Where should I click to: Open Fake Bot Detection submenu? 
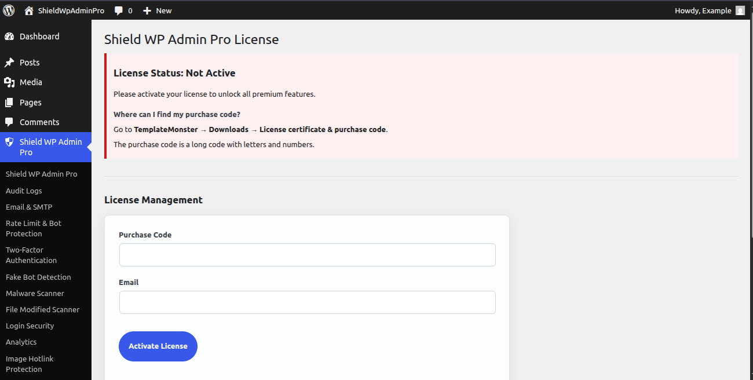coord(38,277)
